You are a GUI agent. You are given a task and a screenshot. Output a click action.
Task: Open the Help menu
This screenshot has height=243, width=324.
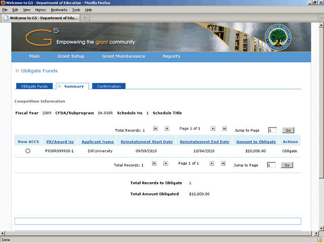[89, 10]
